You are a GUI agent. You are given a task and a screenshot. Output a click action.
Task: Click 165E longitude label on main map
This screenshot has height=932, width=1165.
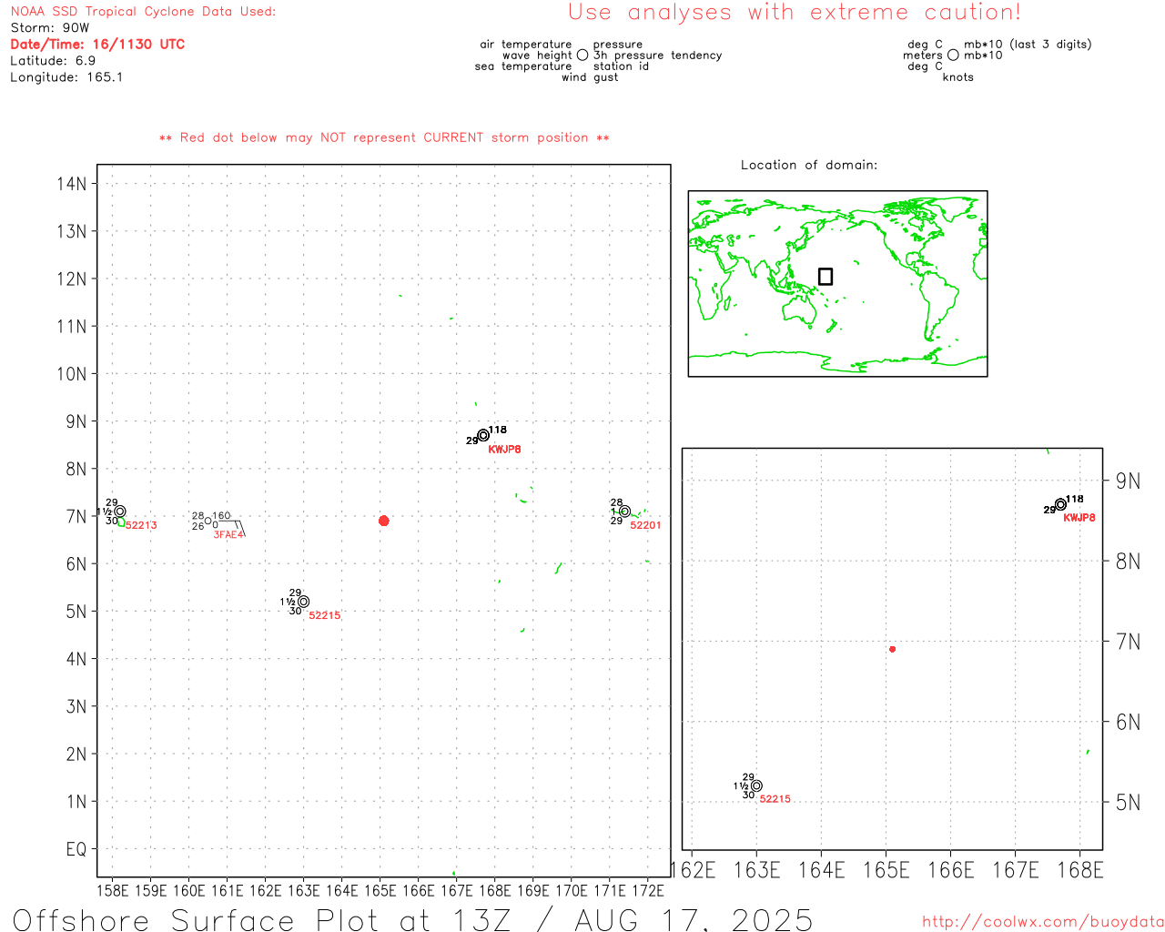(380, 891)
